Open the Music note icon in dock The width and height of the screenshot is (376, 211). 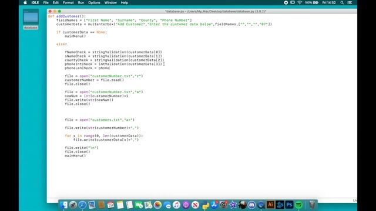pyautogui.click(x=176, y=205)
